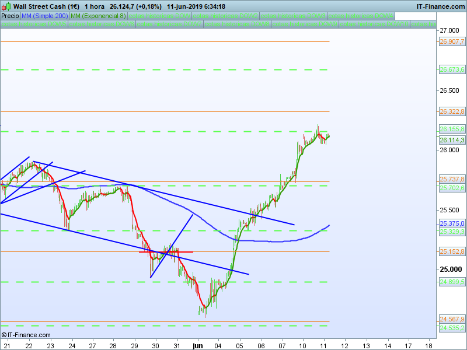This screenshot has height=350, width=467.
Task: Click the © IT-Finance.com copyright link
Action: (x=26, y=335)
